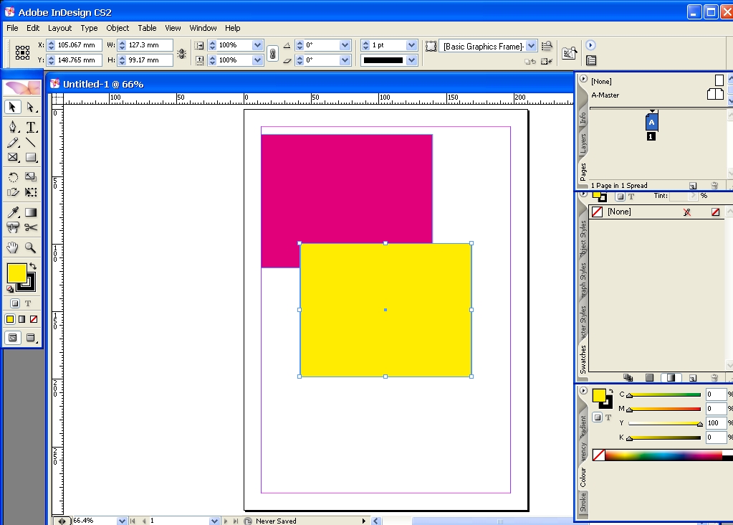Open Bridge from the control bar icon

tap(569, 53)
